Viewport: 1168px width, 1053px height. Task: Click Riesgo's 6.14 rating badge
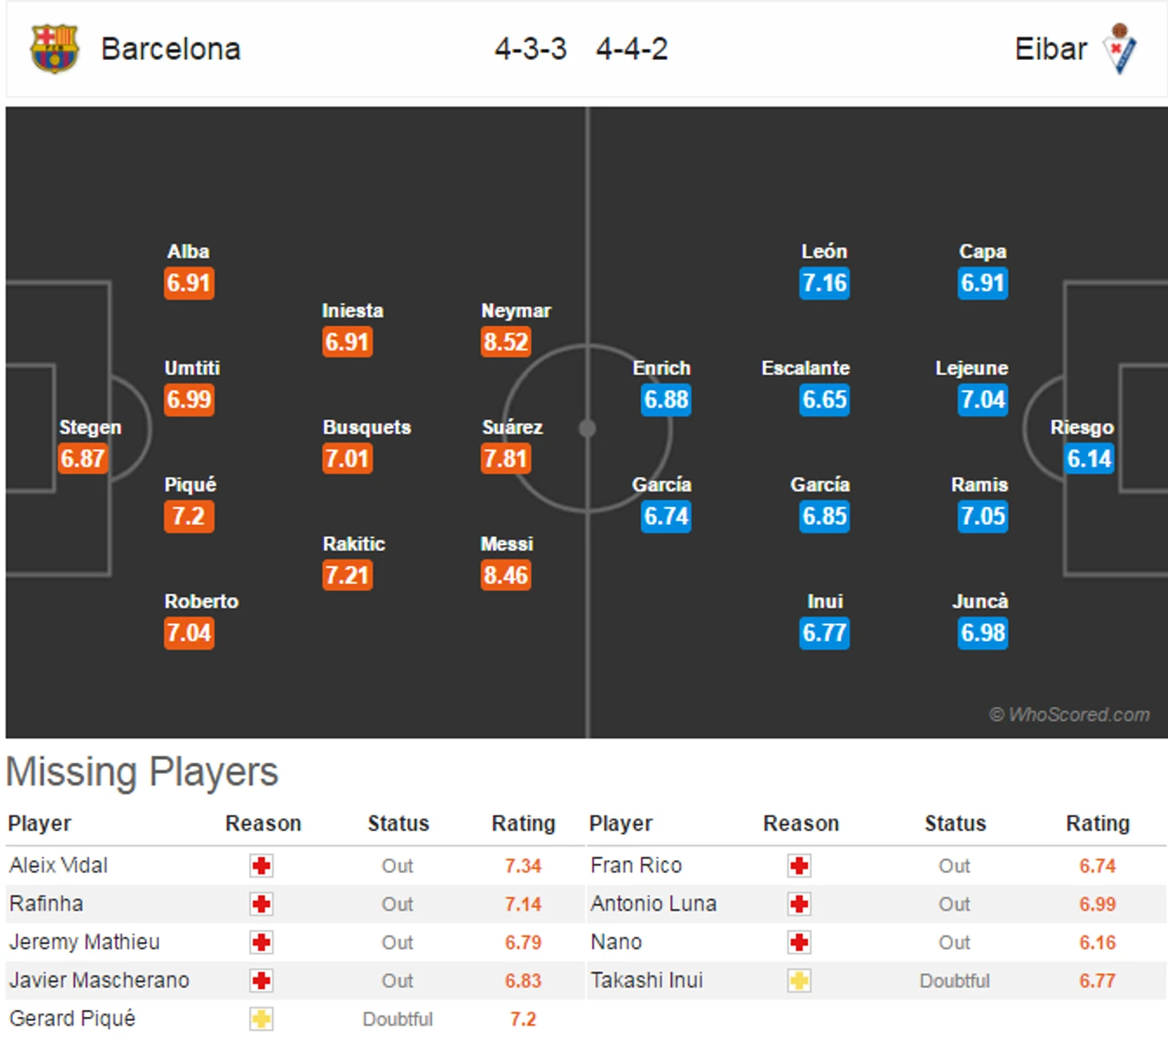coord(1089,459)
